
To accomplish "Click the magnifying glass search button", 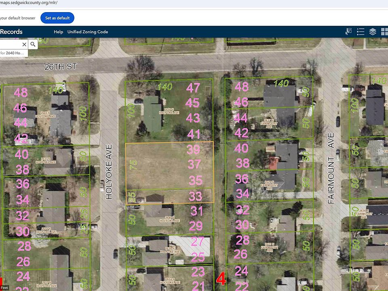I will [33, 44].
